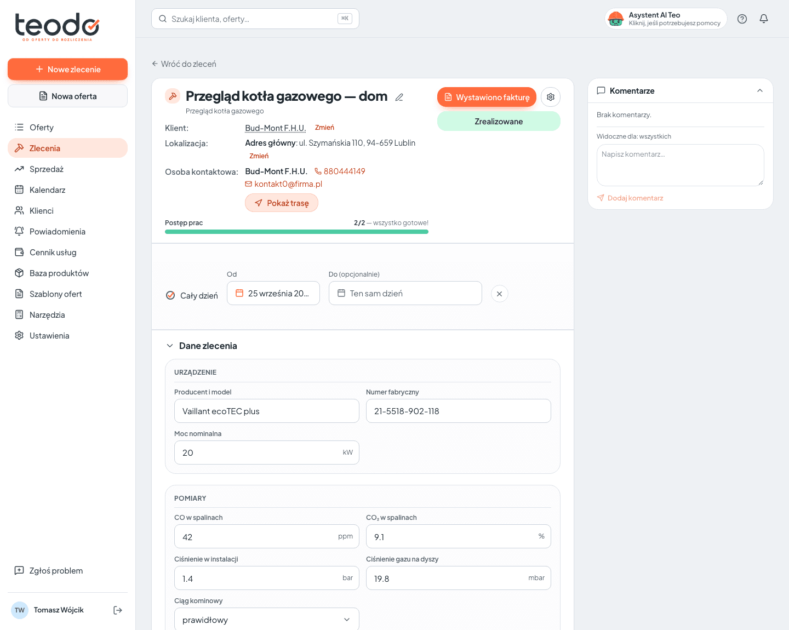The height and width of the screenshot is (630, 789).
Task: Click Wróć do zleceń link
Action: click(x=184, y=64)
